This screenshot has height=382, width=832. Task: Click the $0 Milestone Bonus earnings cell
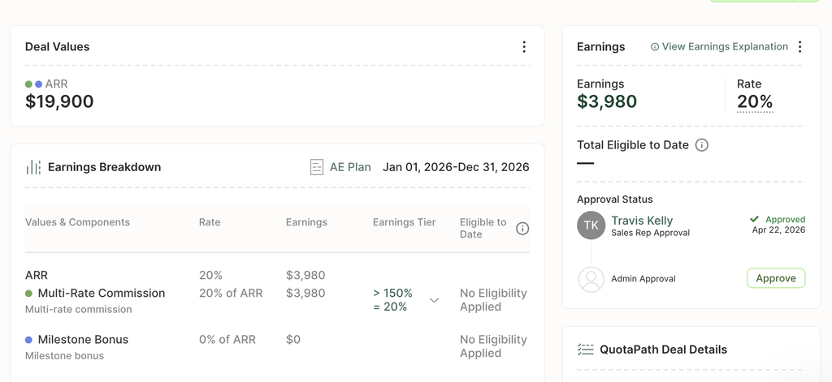pos(292,340)
